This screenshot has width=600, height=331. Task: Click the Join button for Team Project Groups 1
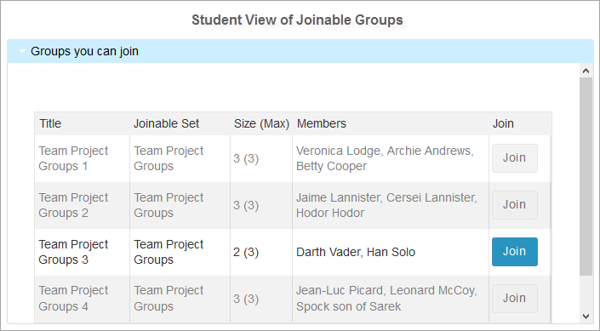pyautogui.click(x=515, y=158)
